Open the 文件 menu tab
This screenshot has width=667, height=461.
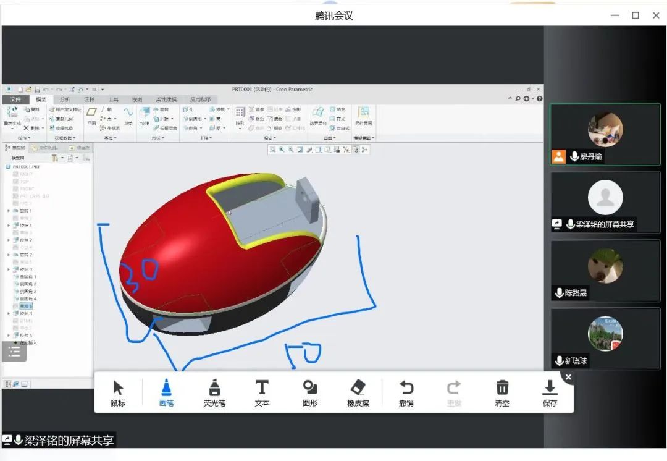[x=16, y=99]
